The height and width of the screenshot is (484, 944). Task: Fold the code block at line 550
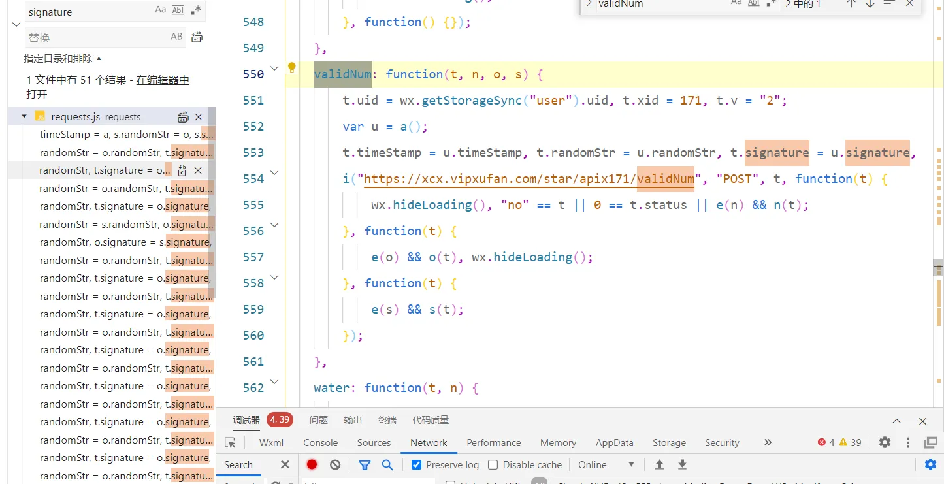pos(274,68)
